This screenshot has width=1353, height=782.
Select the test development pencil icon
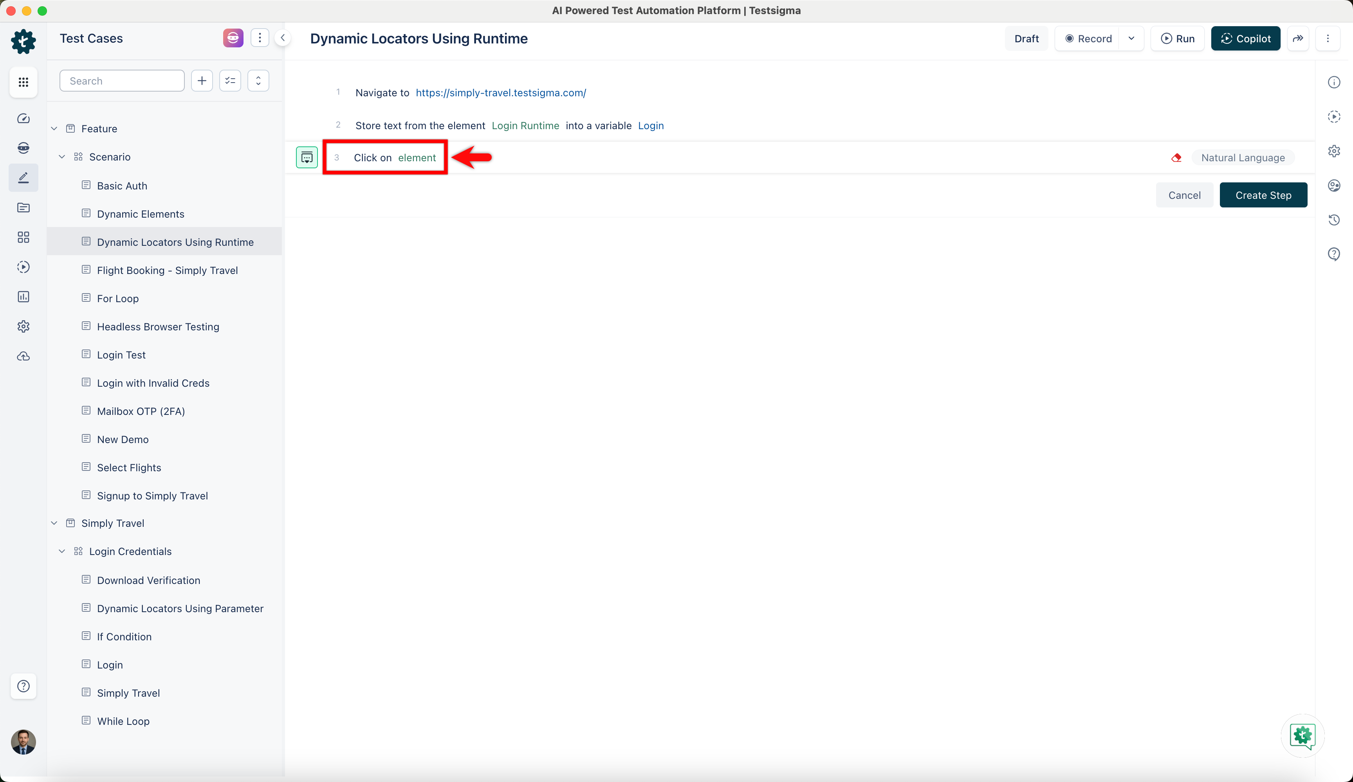23,178
